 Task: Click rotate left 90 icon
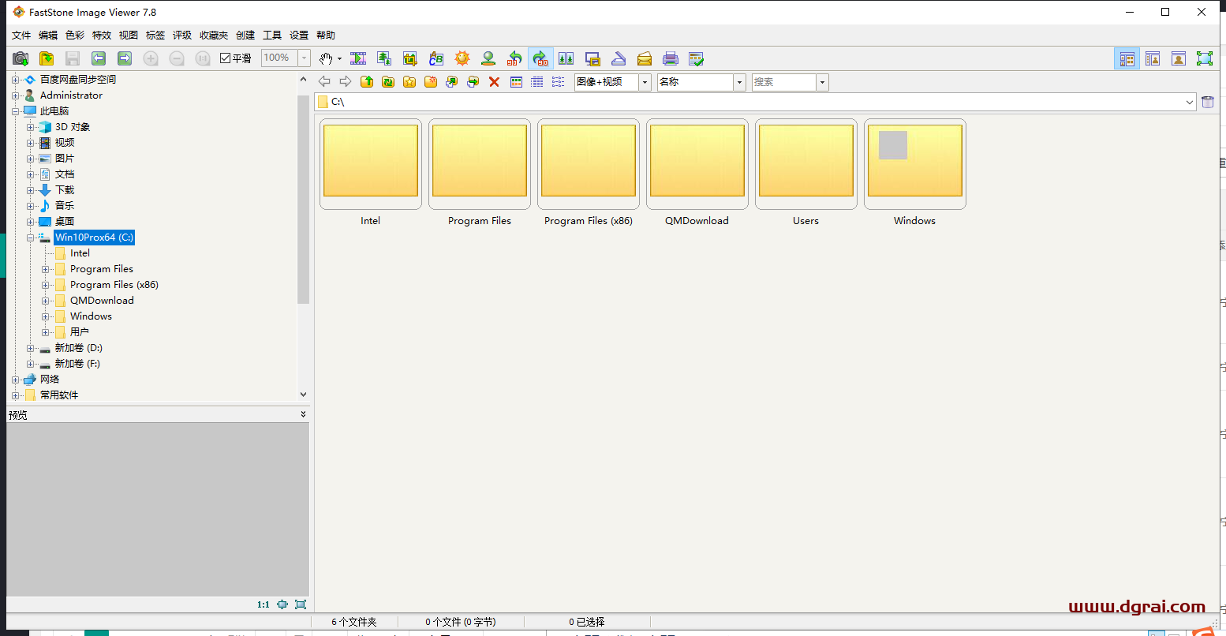point(514,58)
